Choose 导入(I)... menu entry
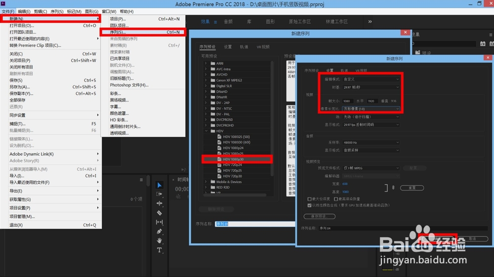The height and width of the screenshot is (277, 494). [x=51, y=176]
